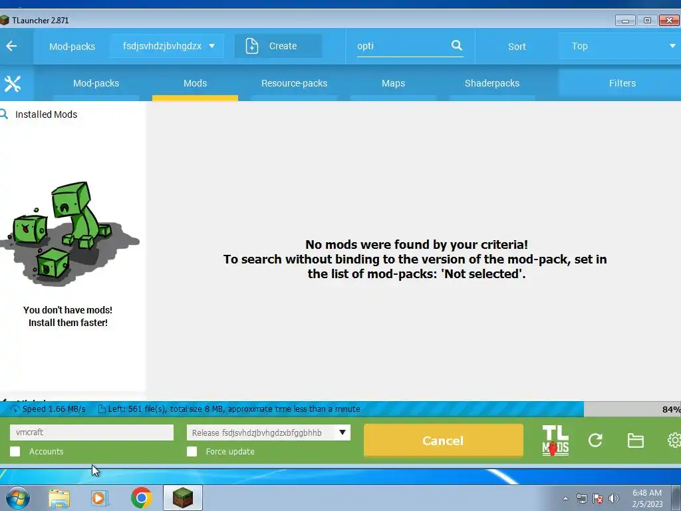Click the download progress bar
The height and width of the screenshot is (511, 681).
(340, 409)
